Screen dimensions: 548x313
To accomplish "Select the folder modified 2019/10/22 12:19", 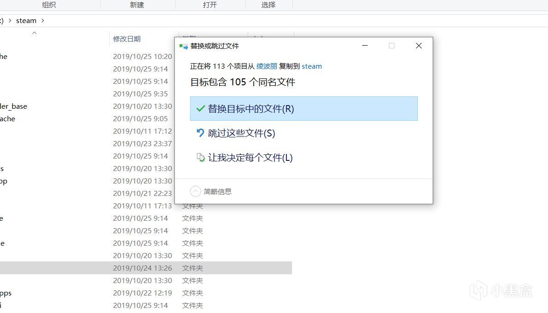I will pos(142,293).
